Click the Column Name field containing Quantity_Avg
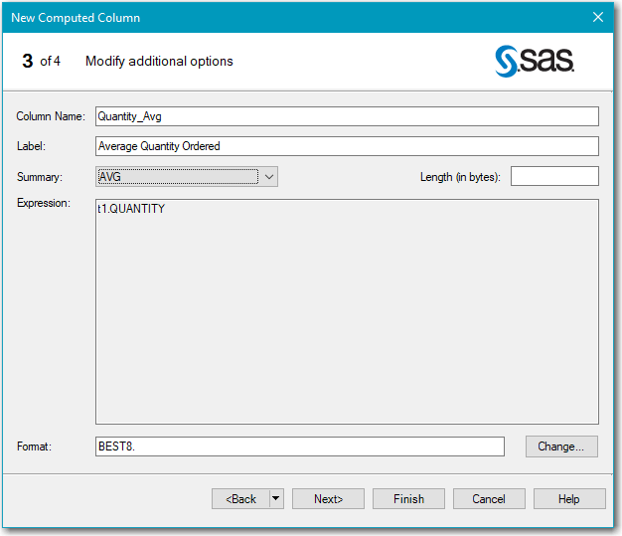The image size is (622, 536). [x=347, y=116]
